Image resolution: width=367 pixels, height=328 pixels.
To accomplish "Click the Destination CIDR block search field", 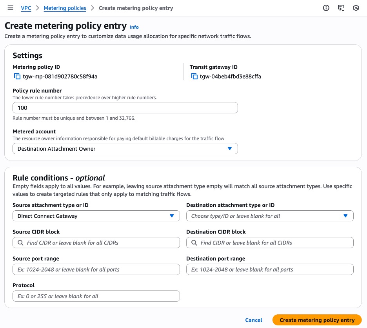I will (270, 243).
